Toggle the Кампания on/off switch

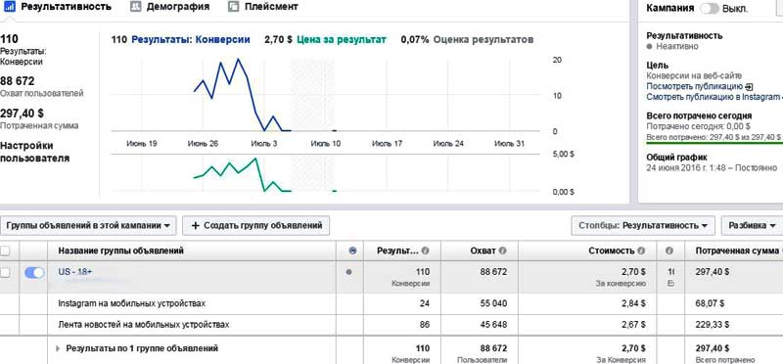tap(709, 8)
